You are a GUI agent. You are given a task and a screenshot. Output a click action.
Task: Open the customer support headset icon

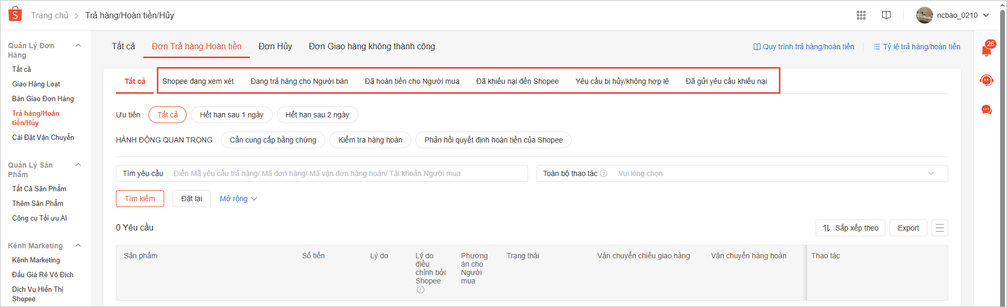(987, 80)
